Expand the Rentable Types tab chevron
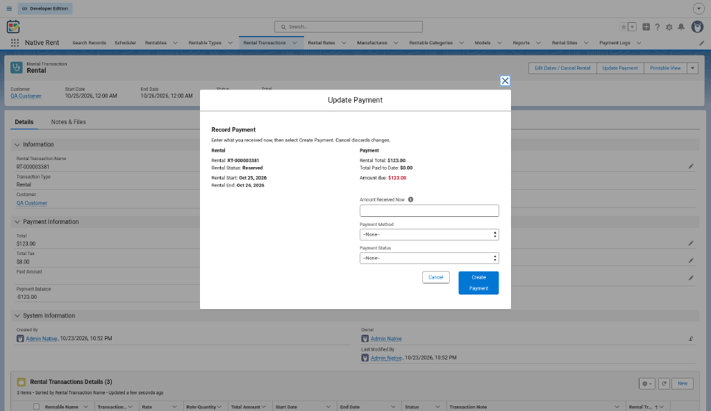Screen dimensions: 711x411 pos(230,43)
